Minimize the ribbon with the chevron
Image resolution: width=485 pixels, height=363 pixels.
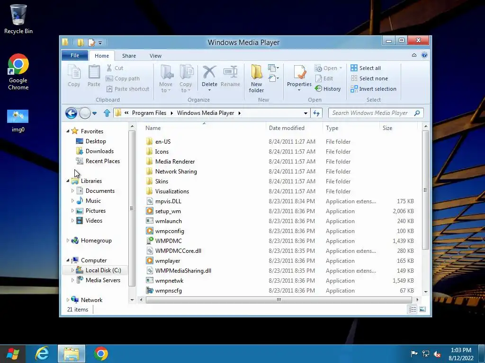click(x=414, y=55)
